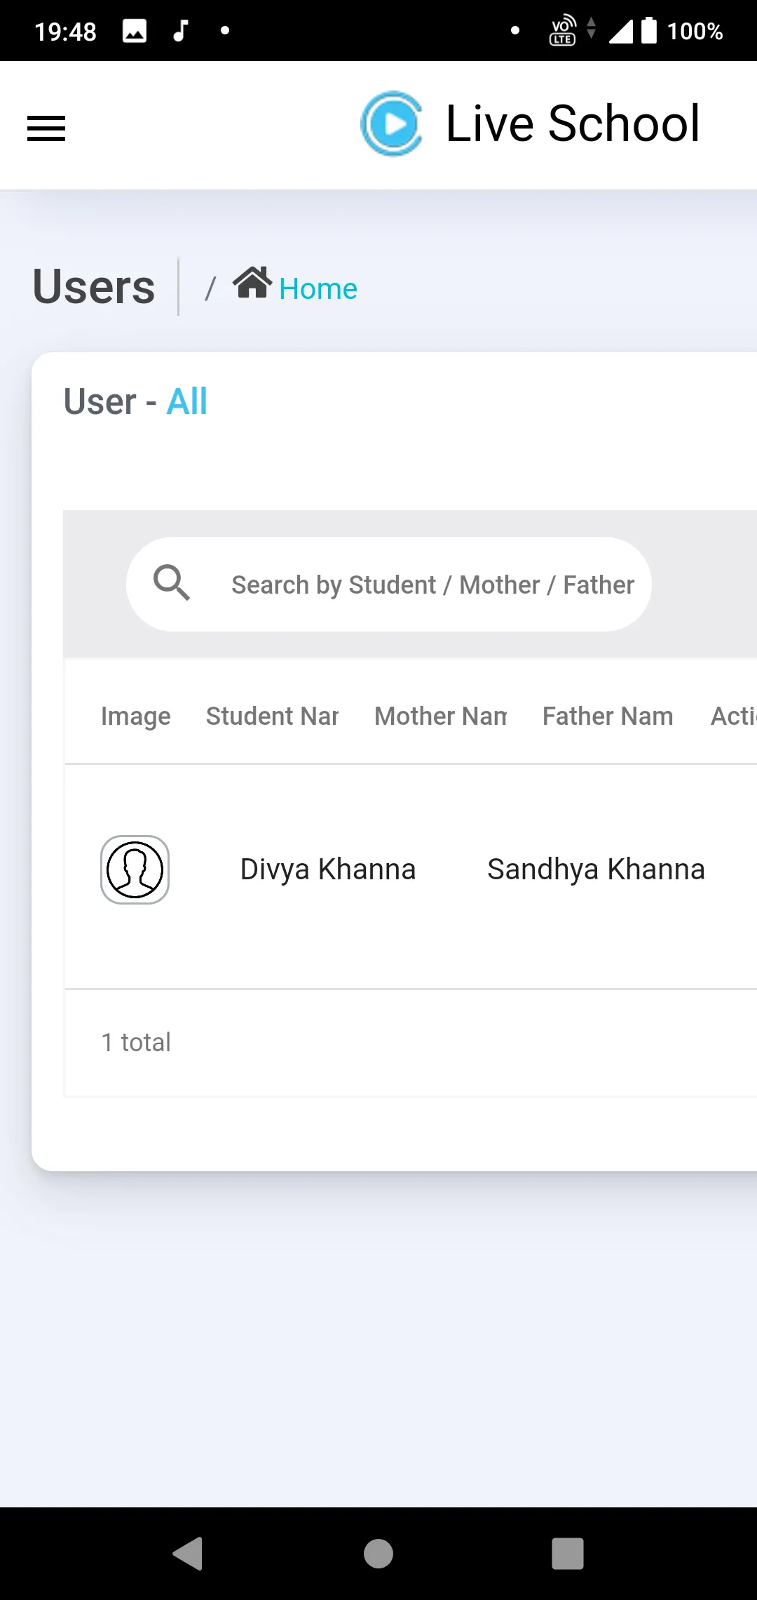Tap the Android back navigation button
This screenshot has height=1600, width=757.
(x=188, y=1553)
